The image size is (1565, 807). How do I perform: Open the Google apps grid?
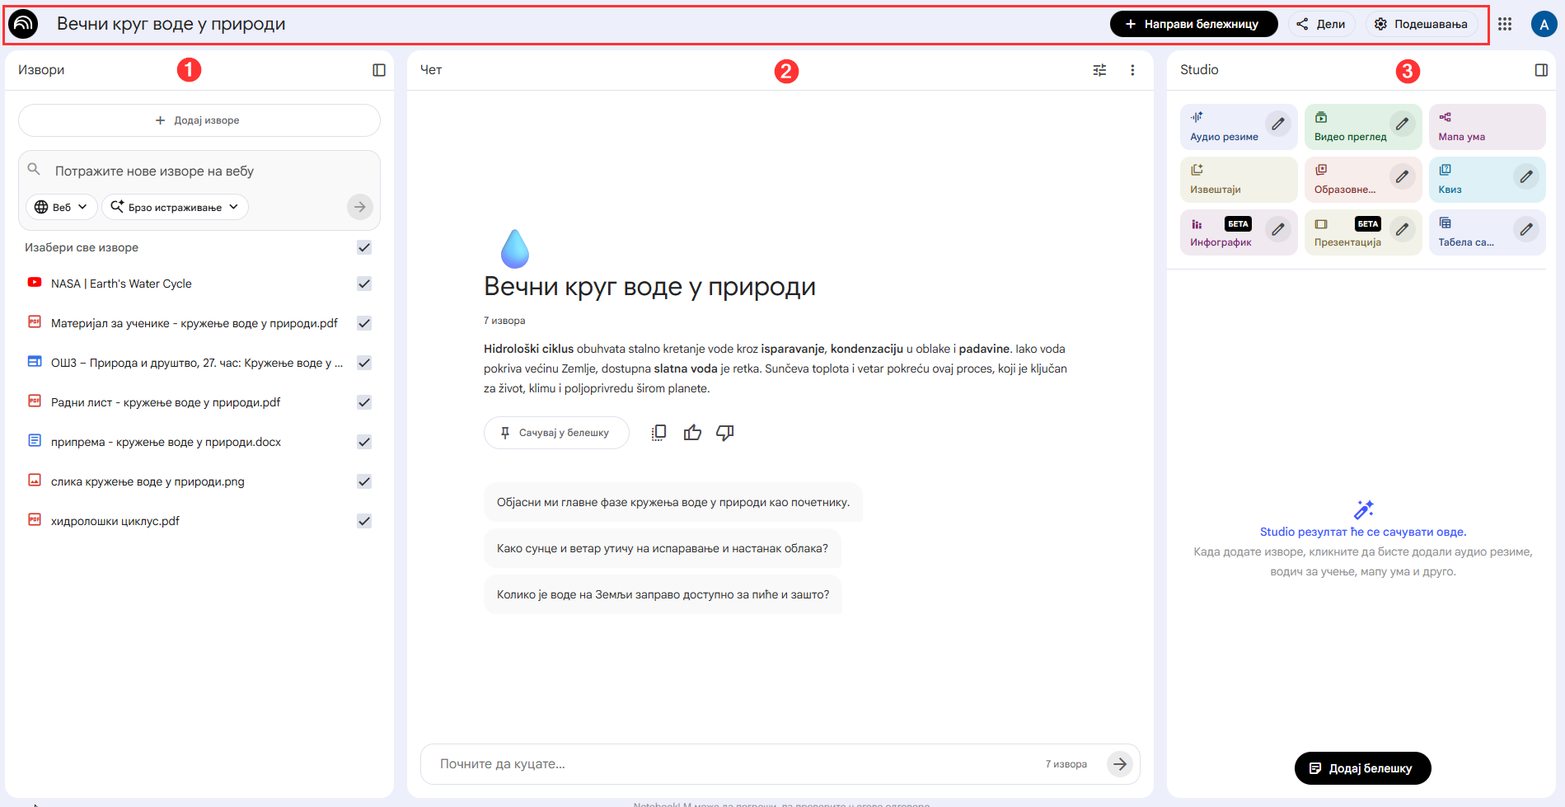coord(1505,24)
